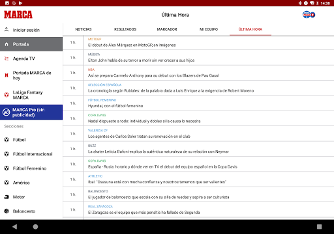Open Agenda TV list icon
Image resolution: width=334 pixels, height=234 pixels.
pyautogui.click(x=7, y=58)
